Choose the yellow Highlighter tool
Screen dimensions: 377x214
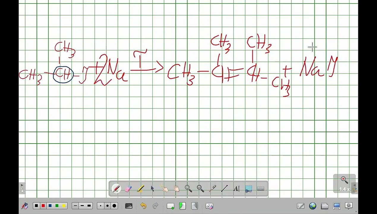pos(140,188)
